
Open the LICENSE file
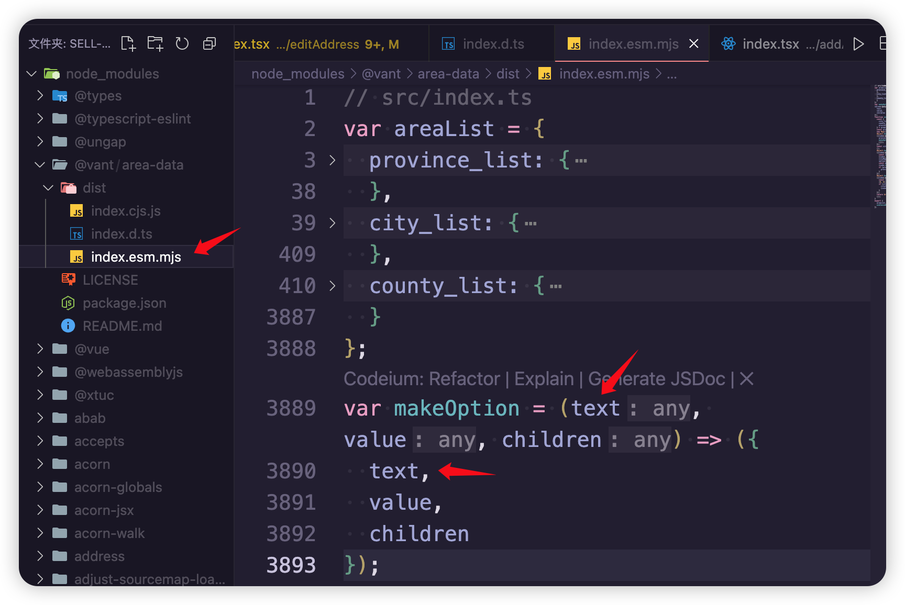coord(110,280)
